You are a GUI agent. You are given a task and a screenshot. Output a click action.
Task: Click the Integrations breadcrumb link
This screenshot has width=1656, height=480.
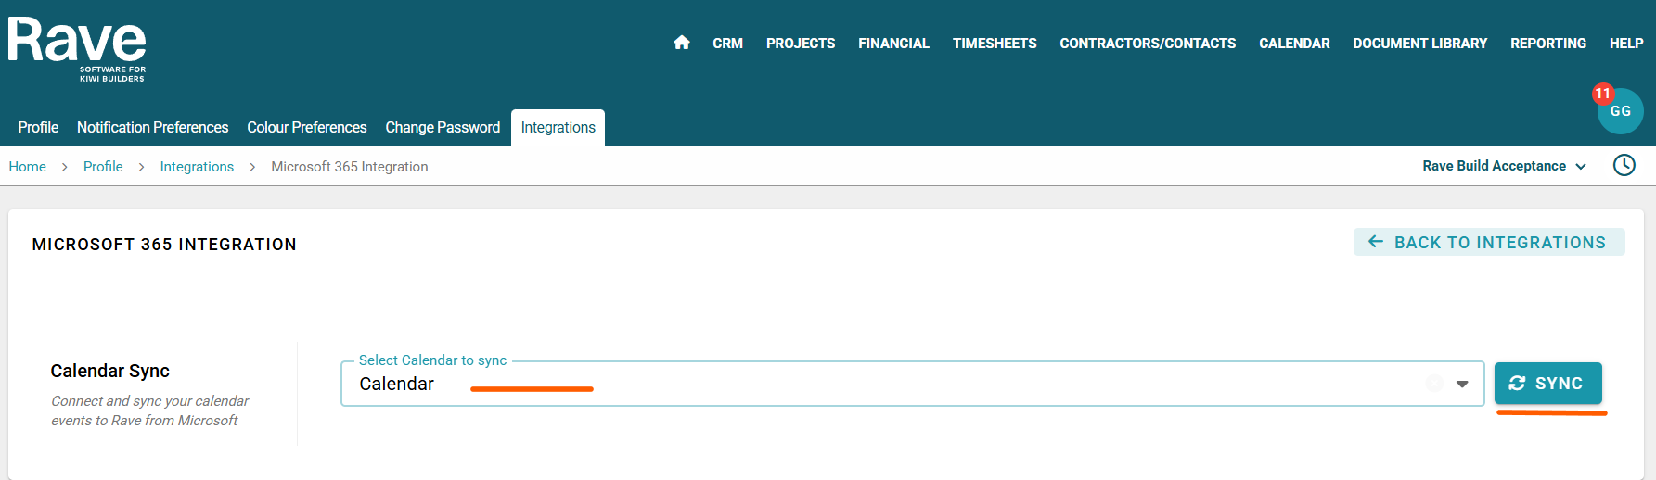point(197,167)
